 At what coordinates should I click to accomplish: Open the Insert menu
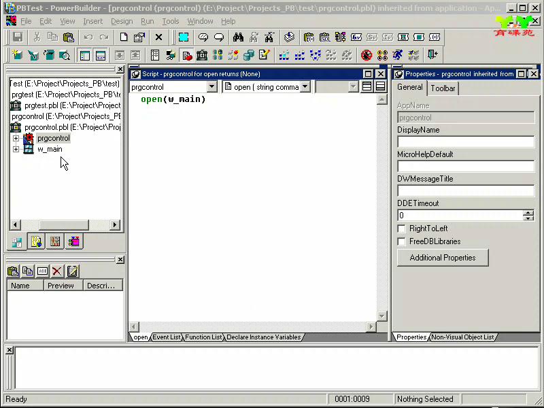point(93,21)
